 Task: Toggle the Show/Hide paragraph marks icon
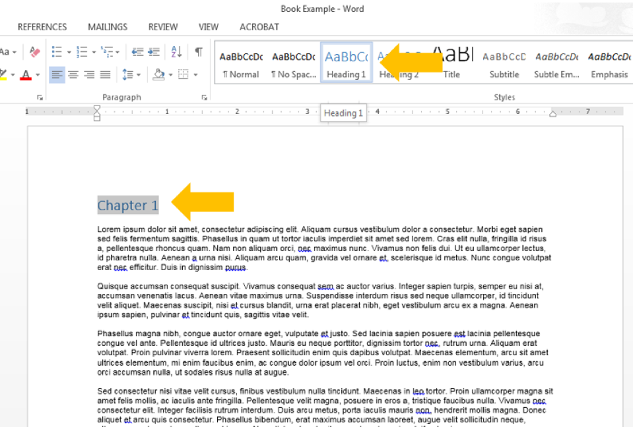(198, 51)
